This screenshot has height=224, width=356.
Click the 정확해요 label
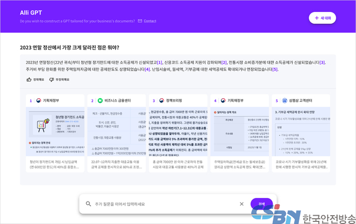click(39, 79)
